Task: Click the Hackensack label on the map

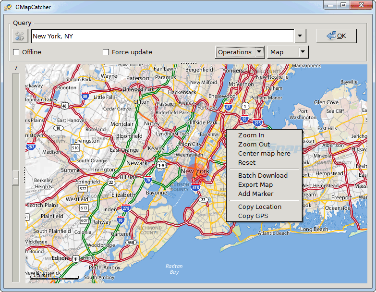Action: (182, 92)
